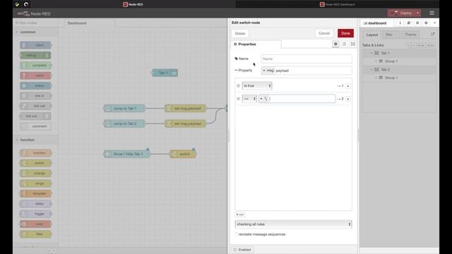Viewport: 452px width, 254px height.
Task: Select the red exec node in the palette
Action: pos(35,224)
